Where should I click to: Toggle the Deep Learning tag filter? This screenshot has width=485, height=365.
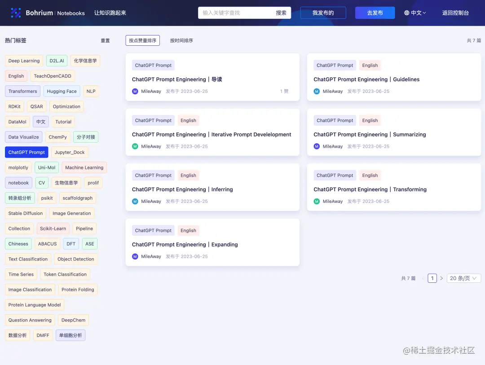[24, 61]
